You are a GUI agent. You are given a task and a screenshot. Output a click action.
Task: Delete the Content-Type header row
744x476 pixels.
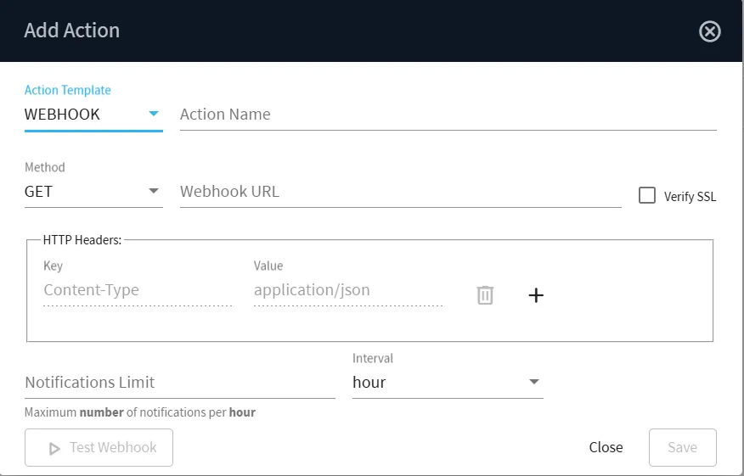pyautogui.click(x=485, y=295)
